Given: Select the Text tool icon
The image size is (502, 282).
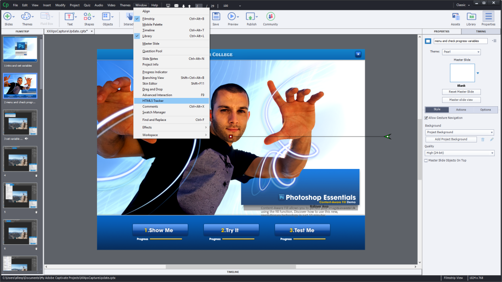Looking at the screenshot, I should (x=70, y=17).
